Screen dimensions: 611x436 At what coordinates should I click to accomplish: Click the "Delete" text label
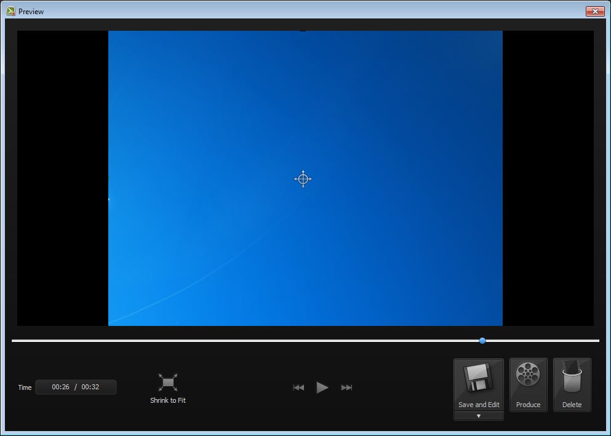(572, 405)
